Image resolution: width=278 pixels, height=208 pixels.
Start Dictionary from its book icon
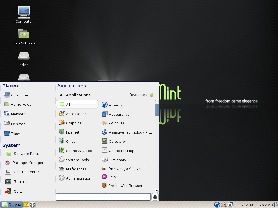pyautogui.click(x=105, y=159)
